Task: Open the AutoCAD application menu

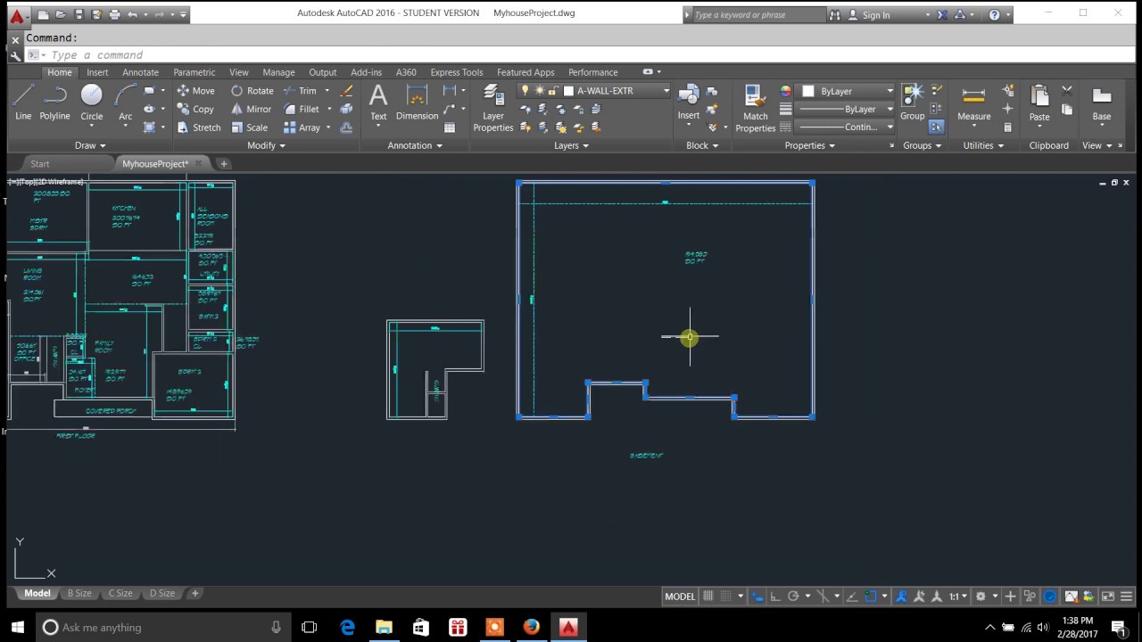Action: [17, 16]
